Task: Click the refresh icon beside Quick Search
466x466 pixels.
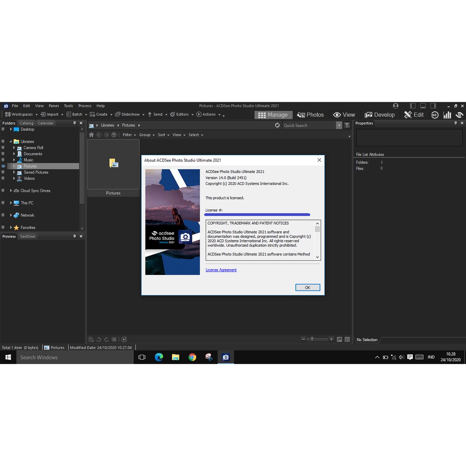Action: pyautogui.click(x=277, y=126)
